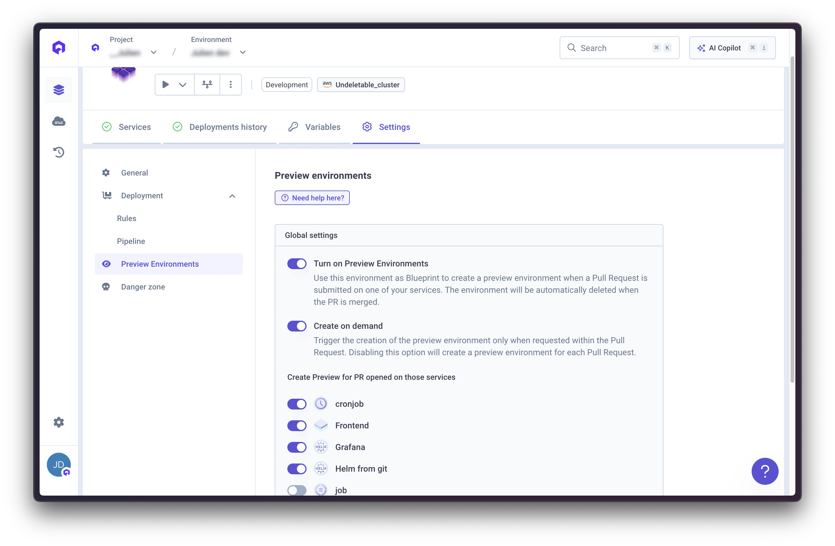Click the Qovery logo in sidebar
The width and height of the screenshot is (835, 546).
pos(58,47)
